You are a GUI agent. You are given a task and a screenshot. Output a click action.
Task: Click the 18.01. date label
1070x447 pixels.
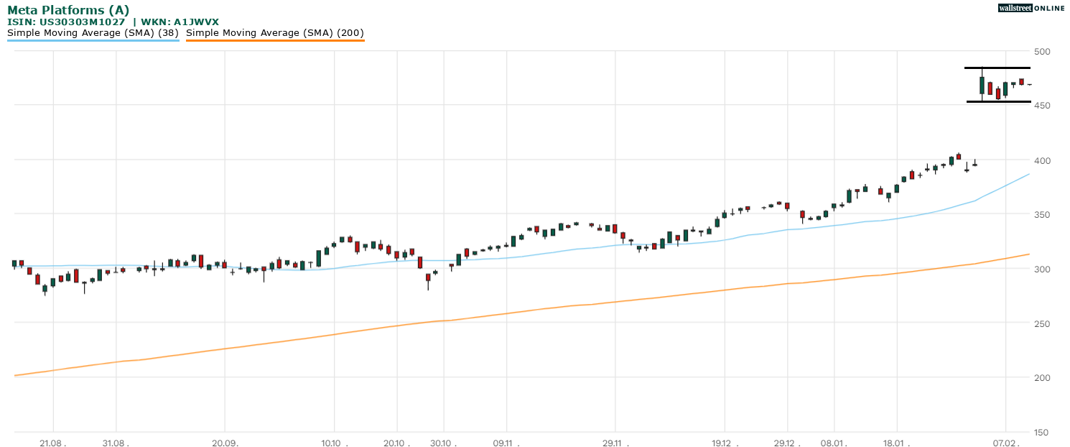point(898,443)
